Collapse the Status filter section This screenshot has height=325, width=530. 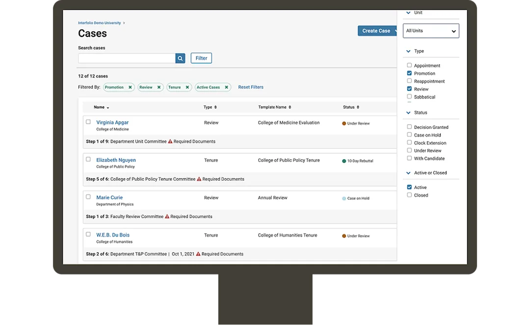click(408, 112)
